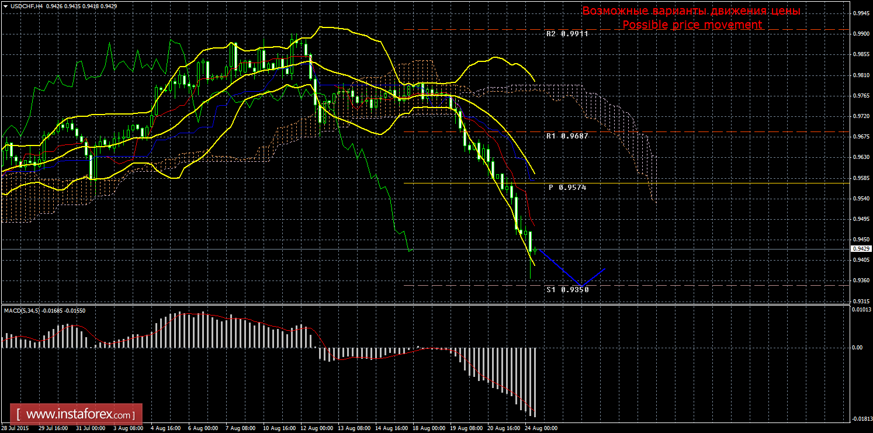873x433 pixels.
Task: Click the red 'Possible price movement' caption
Action: click(692, 25)
